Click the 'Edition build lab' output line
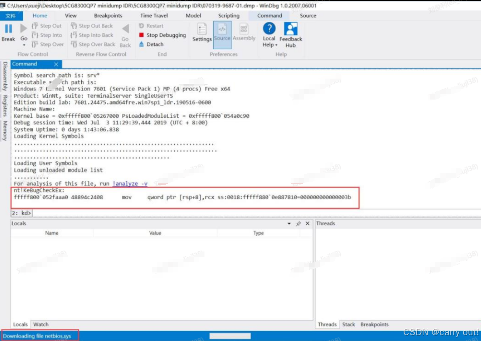 pos(112,103)
